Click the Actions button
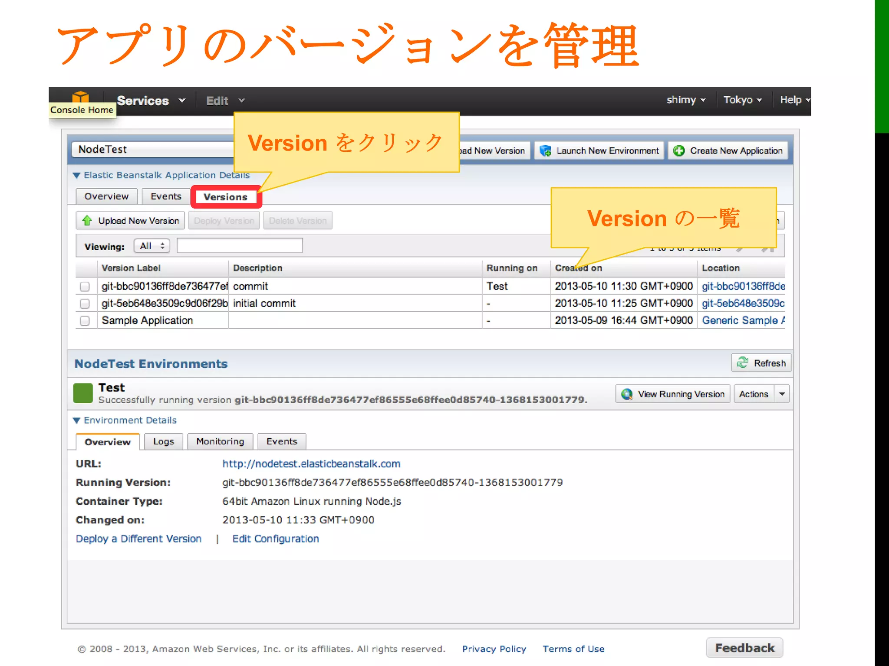This screenshot has height=666, width=889. click(x=754, y=394)
